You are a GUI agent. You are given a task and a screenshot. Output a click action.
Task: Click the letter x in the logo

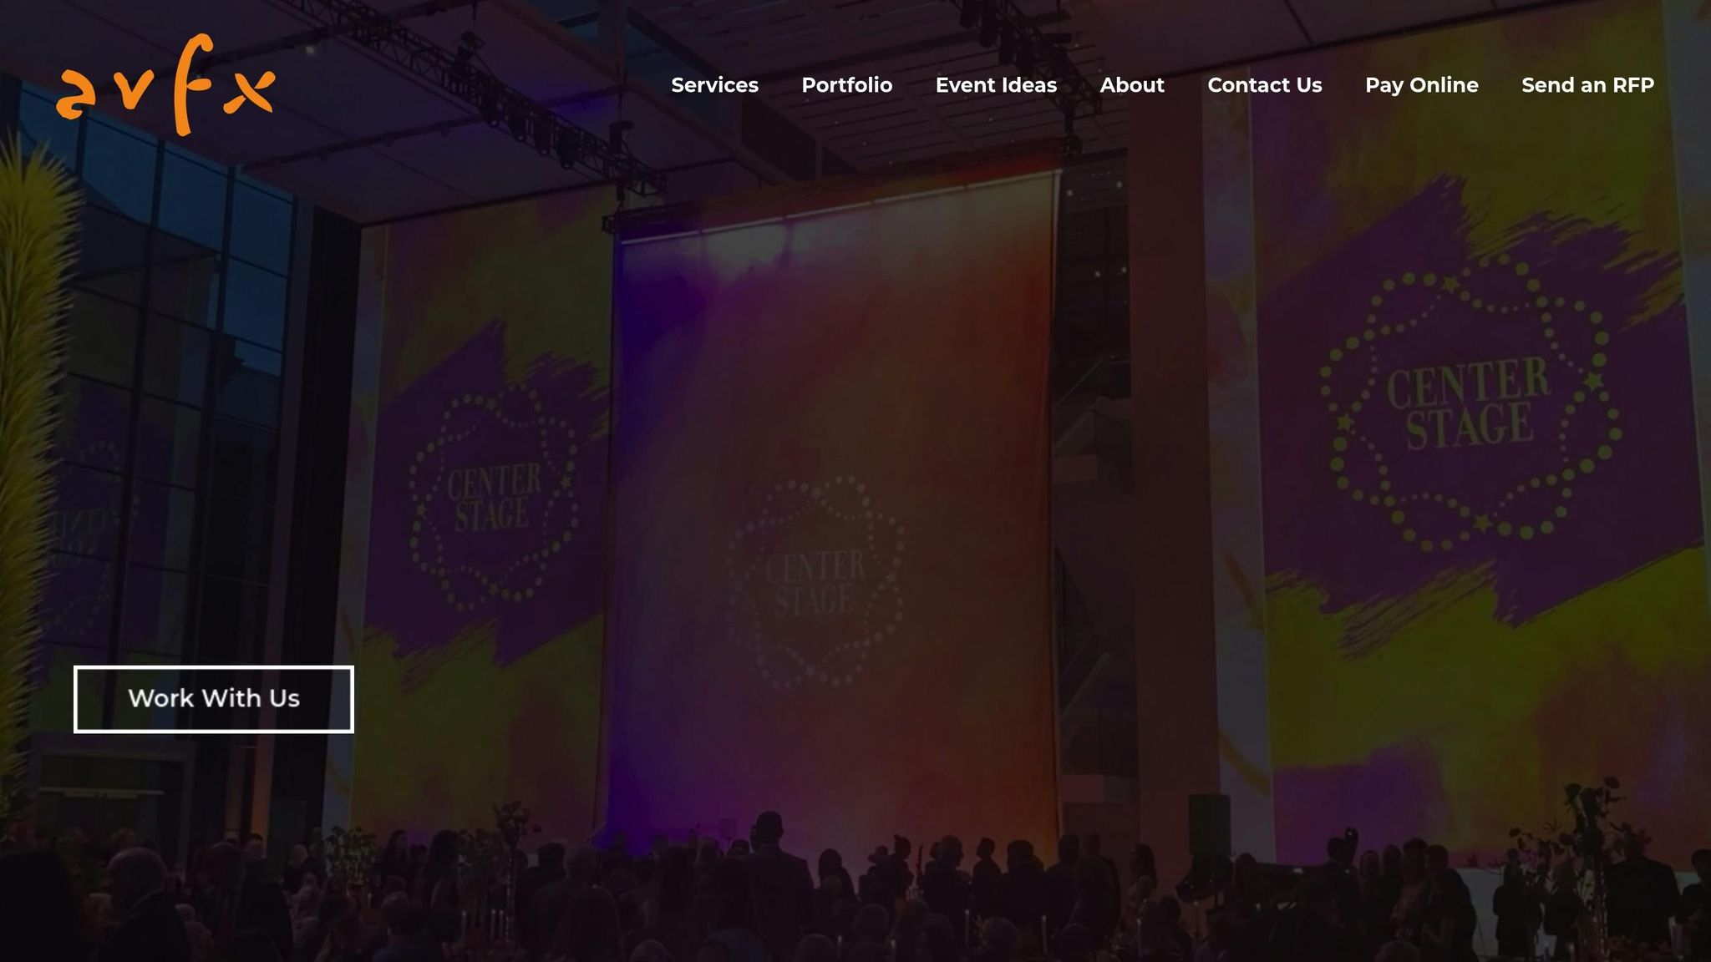249,92
